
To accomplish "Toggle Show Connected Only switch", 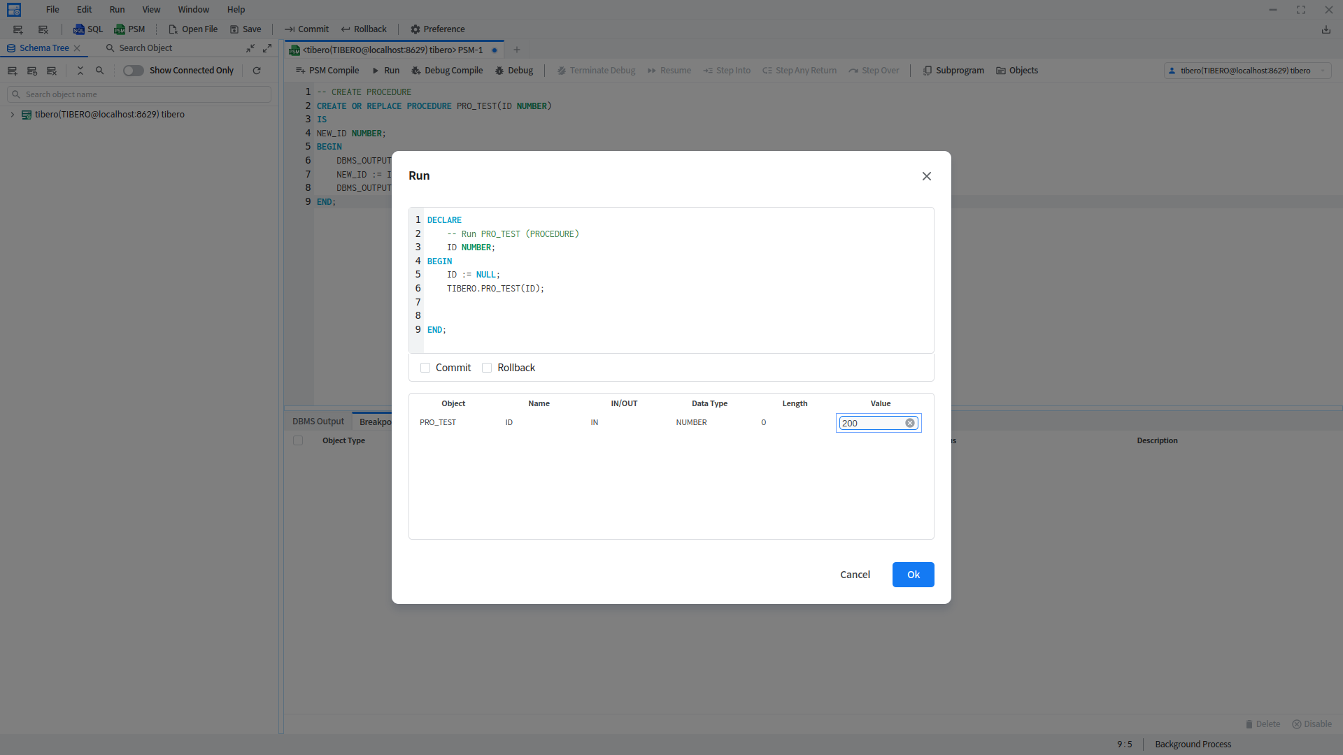I will point(133,71).
